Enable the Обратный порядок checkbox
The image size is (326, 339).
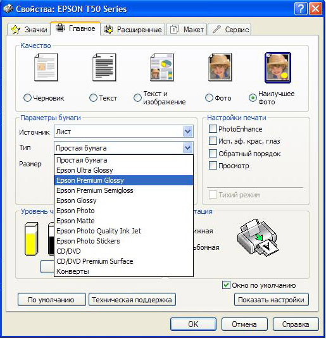(213, 153)
